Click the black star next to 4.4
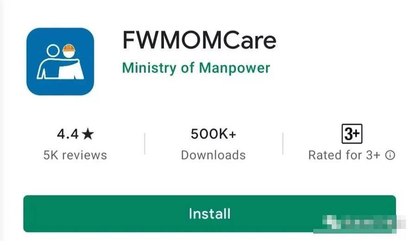 [88, 134]
